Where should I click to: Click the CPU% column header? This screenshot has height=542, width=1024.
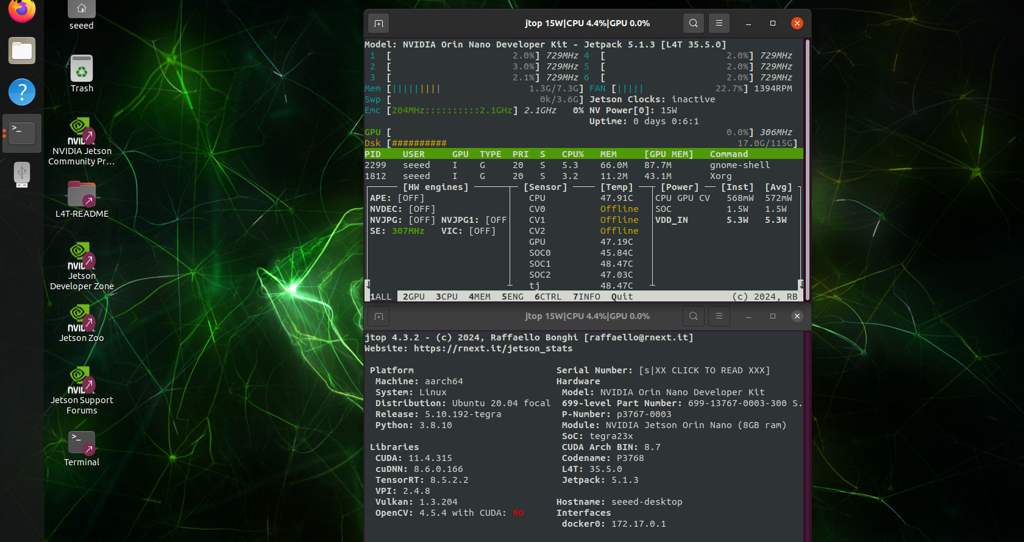573,154
